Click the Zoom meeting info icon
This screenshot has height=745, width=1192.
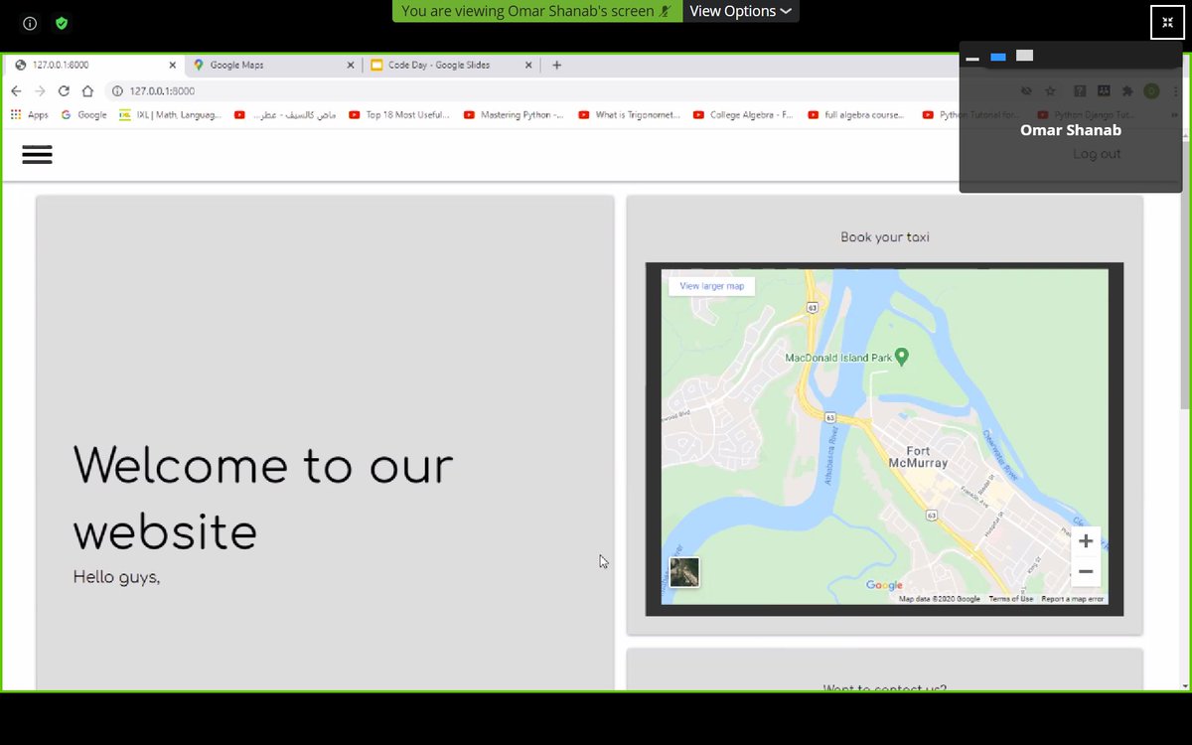click(x=30, y=23)
